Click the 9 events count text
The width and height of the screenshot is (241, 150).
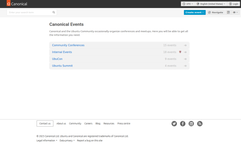[x=170, y=59]
